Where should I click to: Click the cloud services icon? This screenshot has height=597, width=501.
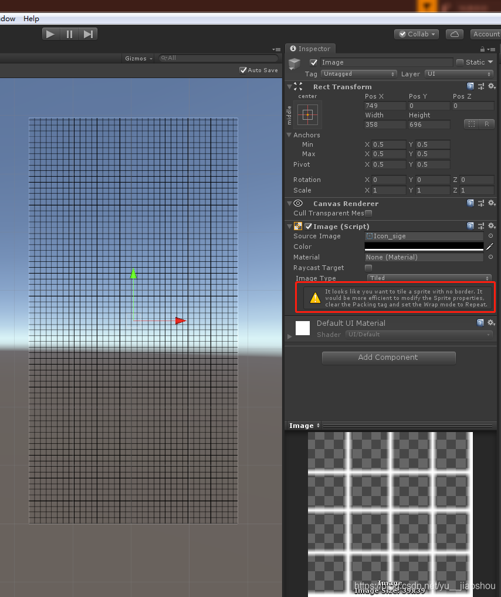[x=455, y=34]
